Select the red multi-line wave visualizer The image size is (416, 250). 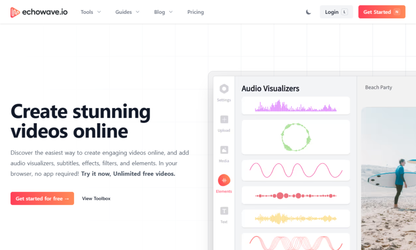coord(296,241)
